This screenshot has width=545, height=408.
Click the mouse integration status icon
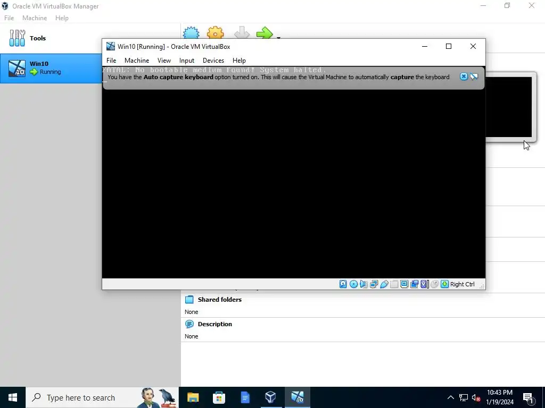[x=434, y=284]
